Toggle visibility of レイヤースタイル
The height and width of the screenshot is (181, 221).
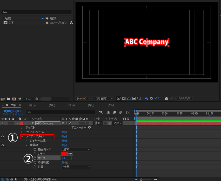point(3,136)
